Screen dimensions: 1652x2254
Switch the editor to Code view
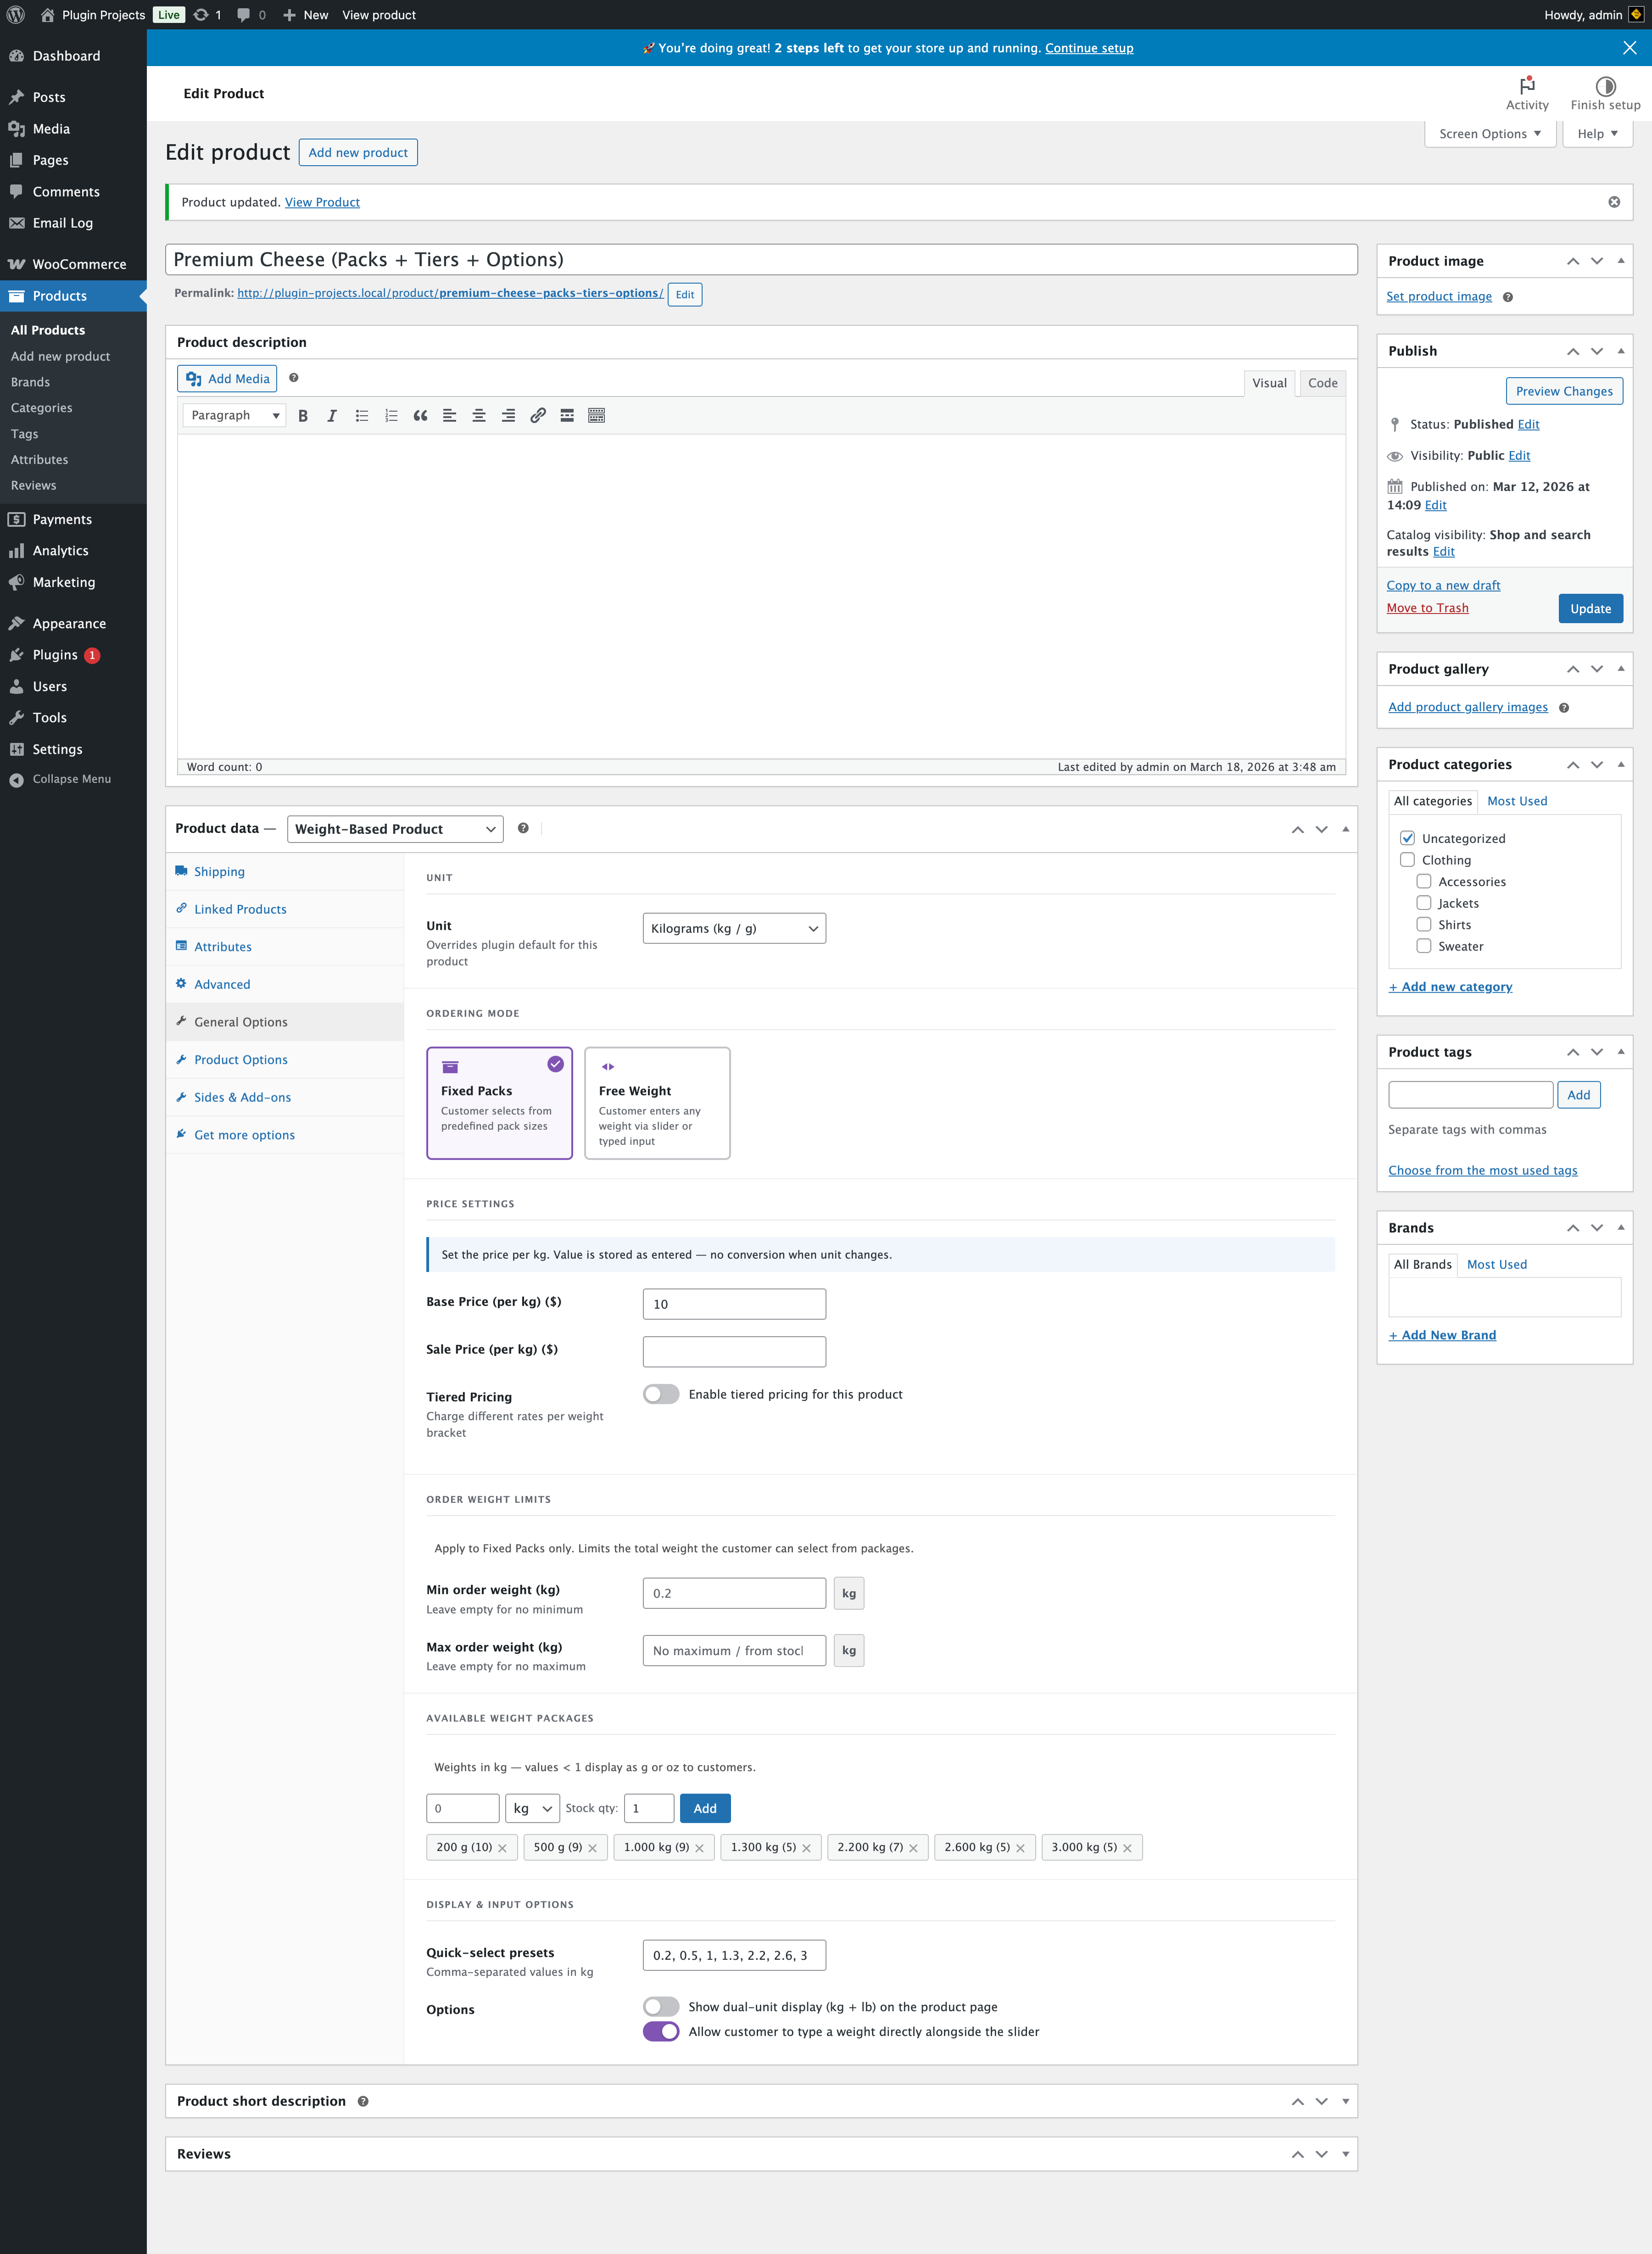[x=1322, y=383]
